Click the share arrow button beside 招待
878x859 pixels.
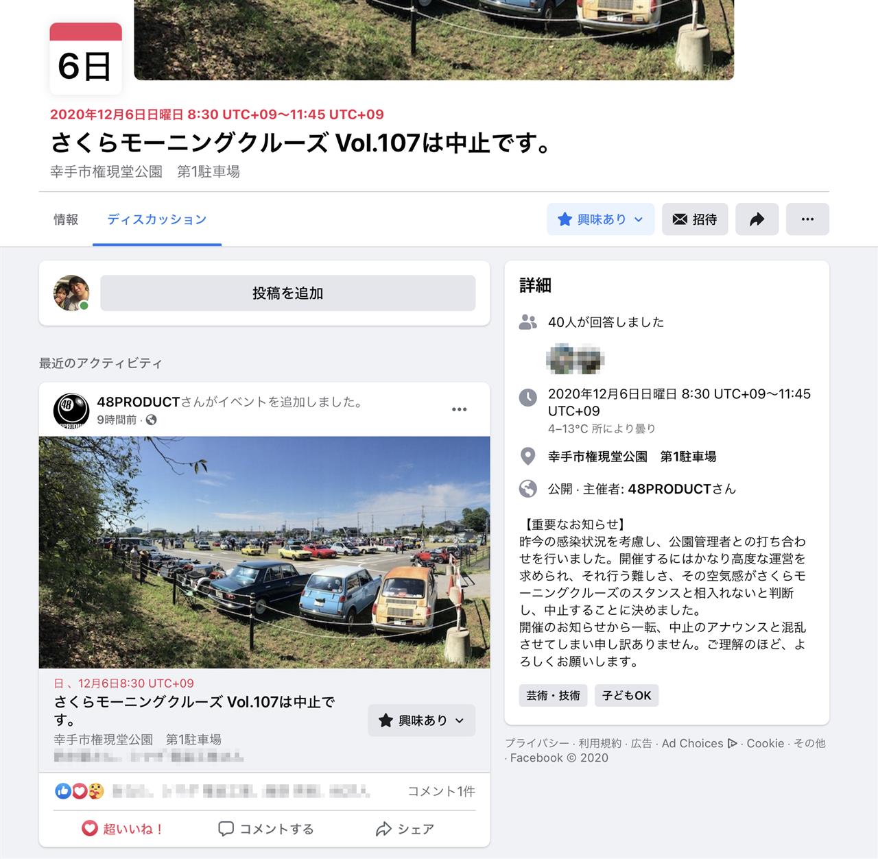click(757, 219)
